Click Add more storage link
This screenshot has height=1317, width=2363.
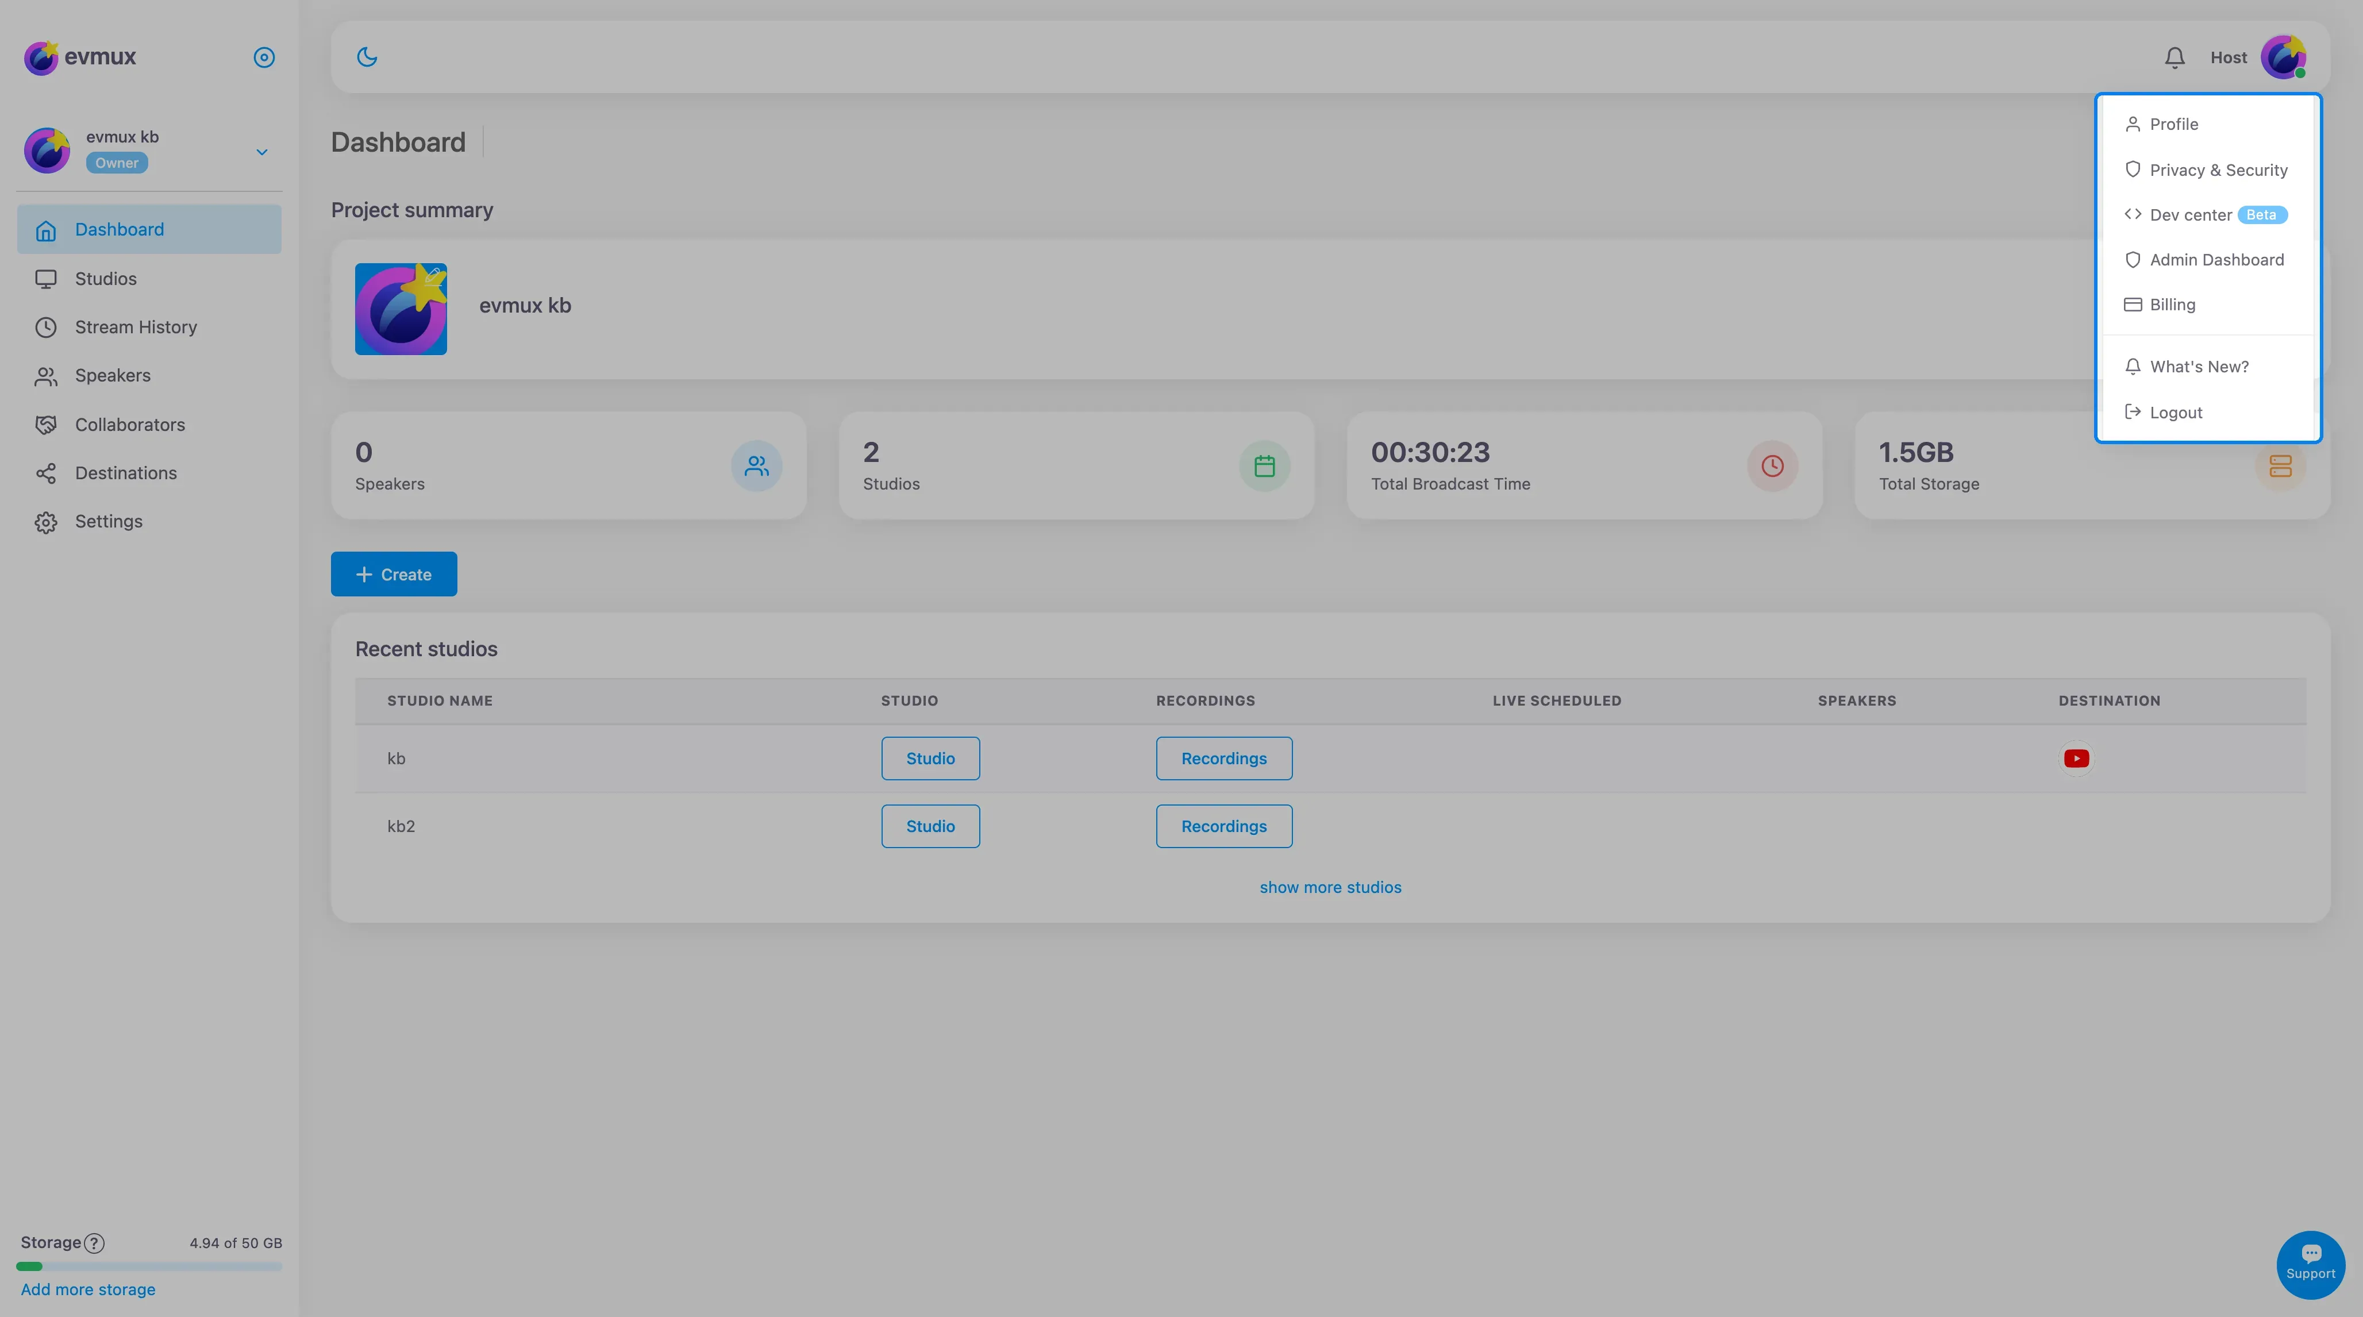[x=88, y=1289]
